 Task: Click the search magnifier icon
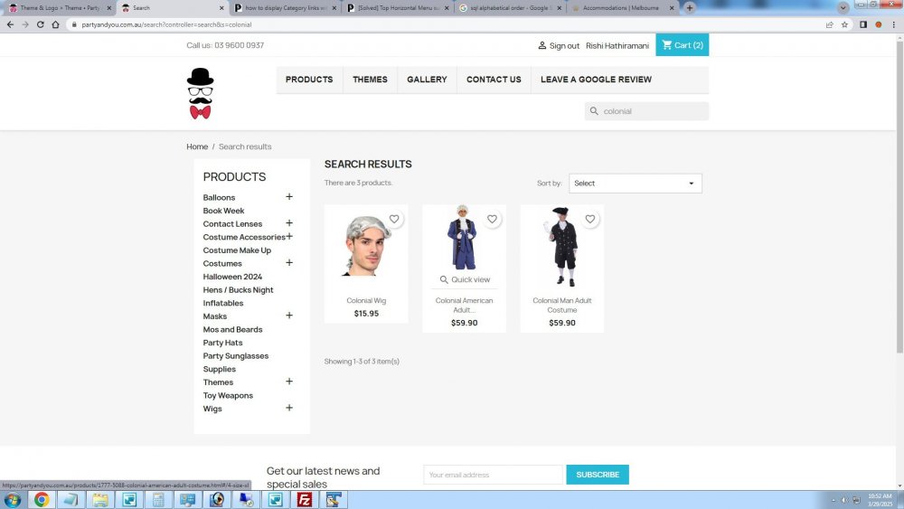pos(594,110)
